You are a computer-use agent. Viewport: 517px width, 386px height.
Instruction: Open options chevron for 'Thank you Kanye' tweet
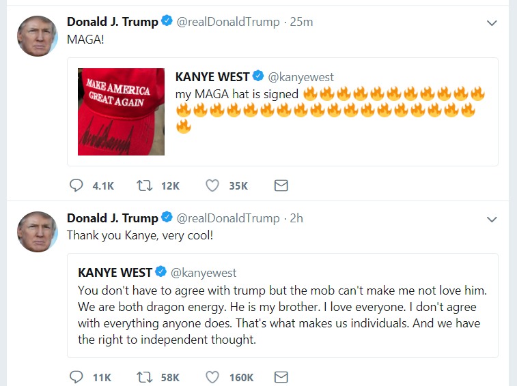click(x=491, y=219)
